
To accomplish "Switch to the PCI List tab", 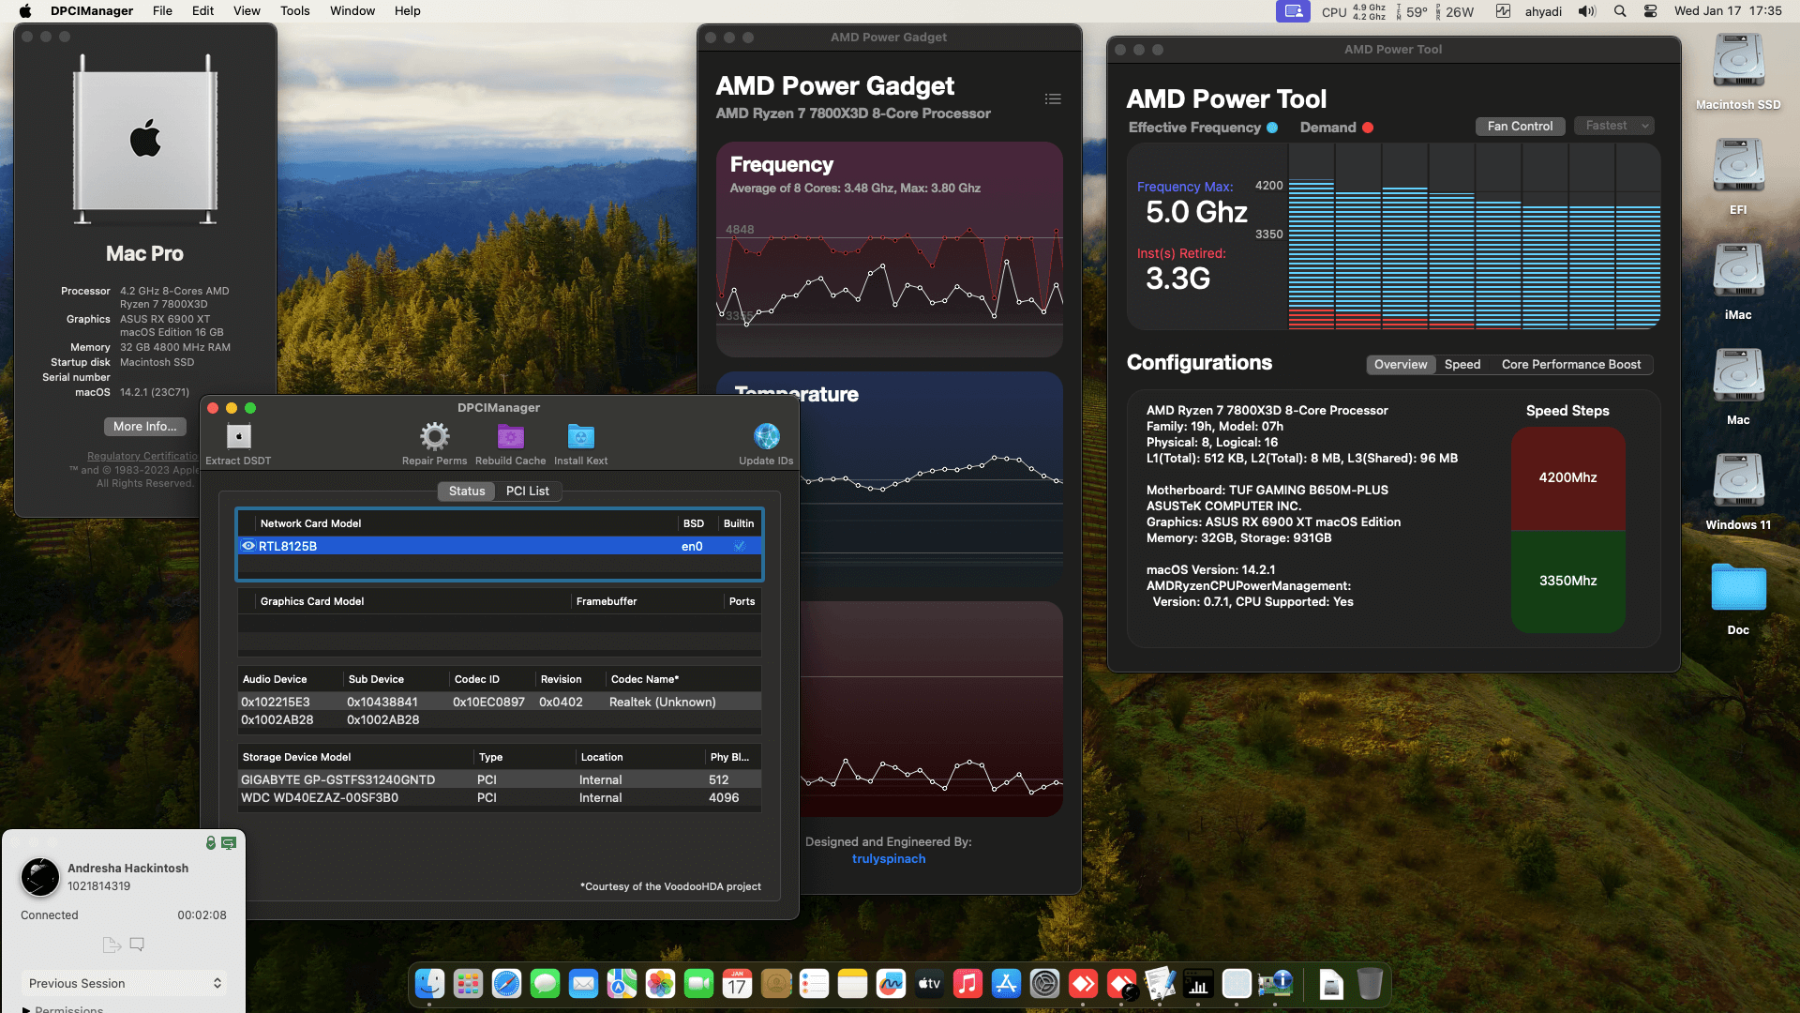I will coord(527,491).
